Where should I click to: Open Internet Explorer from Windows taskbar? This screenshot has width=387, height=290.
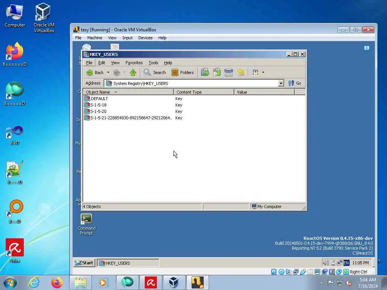pyautogui.click(x=33, y=282)
